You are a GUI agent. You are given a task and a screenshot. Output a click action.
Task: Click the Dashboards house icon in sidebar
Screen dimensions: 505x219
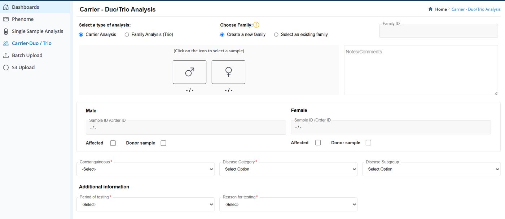(x=6, y=7)
